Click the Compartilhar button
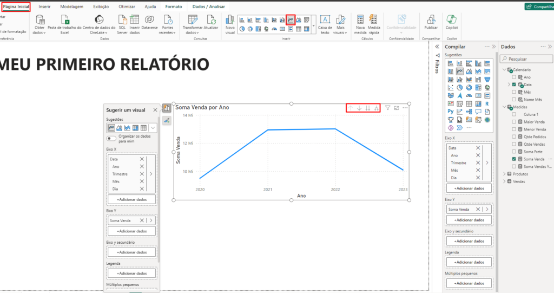 point(539,6)
